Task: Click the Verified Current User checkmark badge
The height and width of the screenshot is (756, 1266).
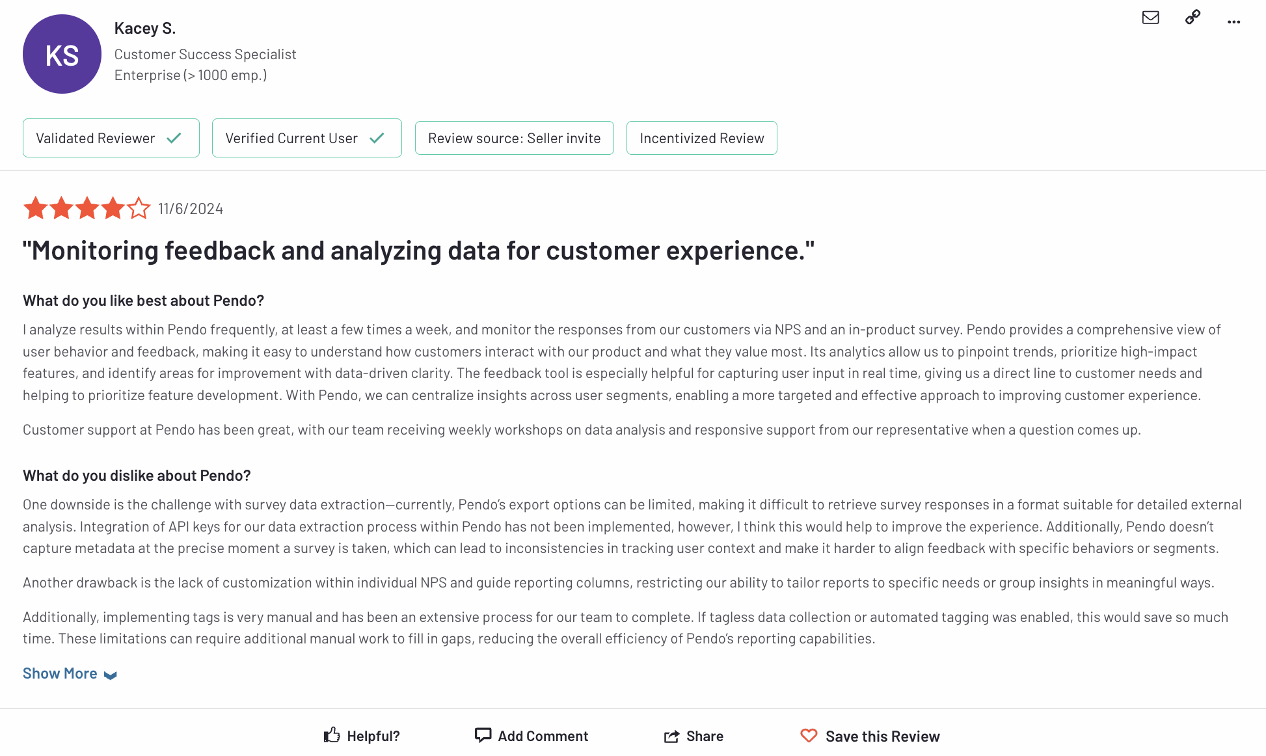Action: (x=307, y=138)
